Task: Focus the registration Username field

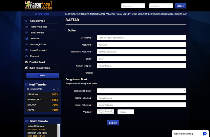Action: 141,38
